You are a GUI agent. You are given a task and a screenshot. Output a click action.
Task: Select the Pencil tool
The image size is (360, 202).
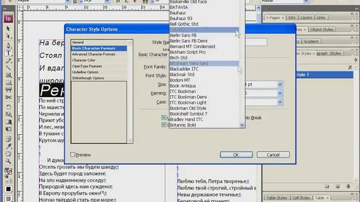pos(8,61)
